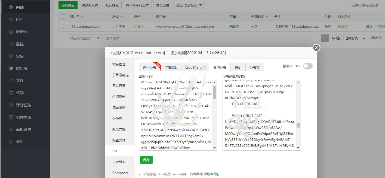Check the 412test.dapaoit.com row checkbox

[63, 27]
